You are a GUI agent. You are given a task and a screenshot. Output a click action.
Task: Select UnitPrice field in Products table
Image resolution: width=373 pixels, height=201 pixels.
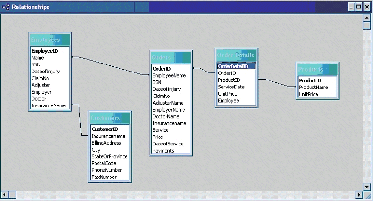(317, 94)
